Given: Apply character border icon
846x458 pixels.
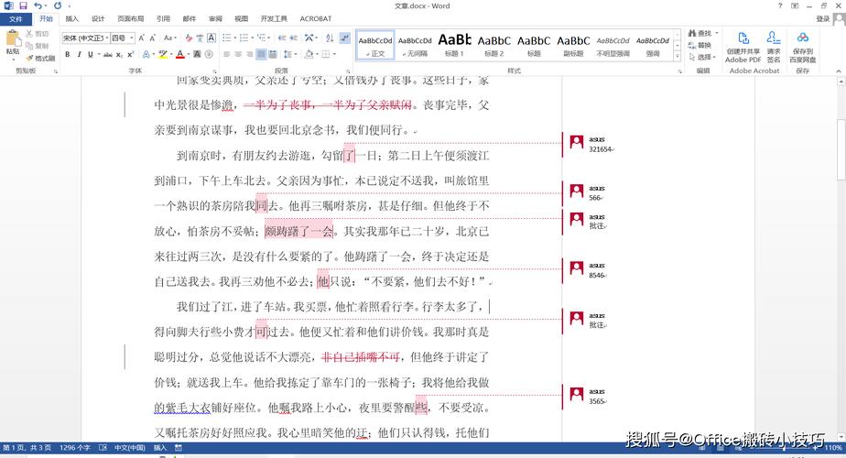Looking at the screenshot, I should (211, 38).
